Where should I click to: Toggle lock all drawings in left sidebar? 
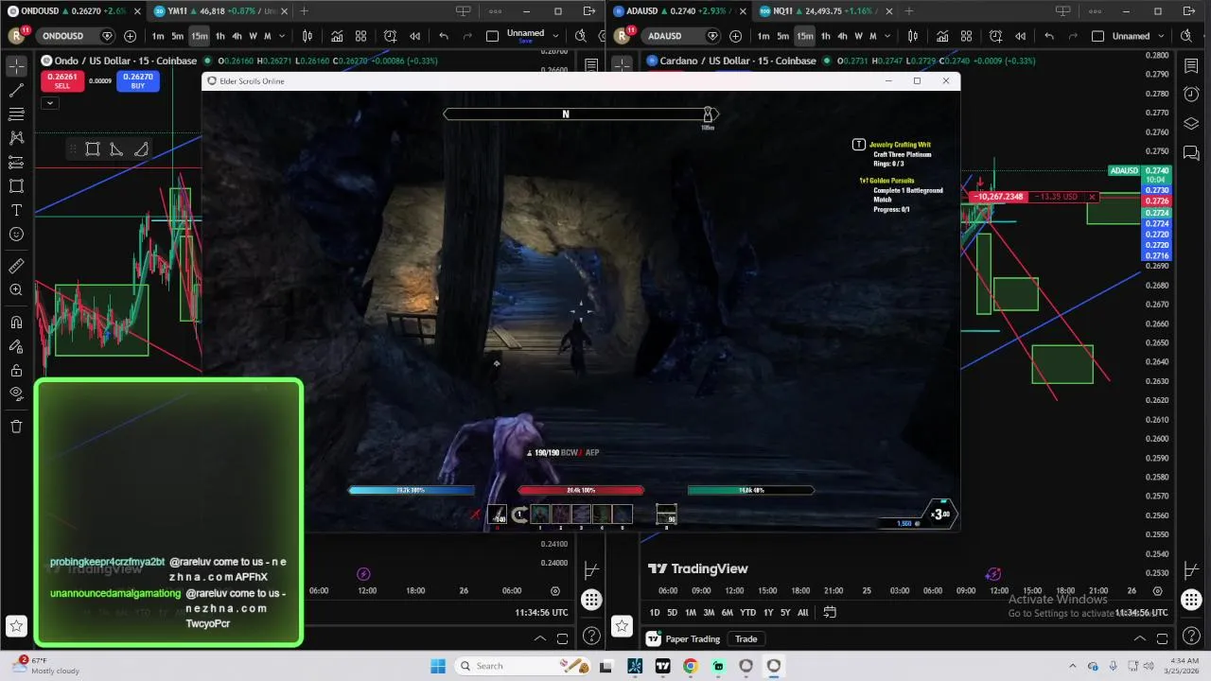click(x=16, y=370)
